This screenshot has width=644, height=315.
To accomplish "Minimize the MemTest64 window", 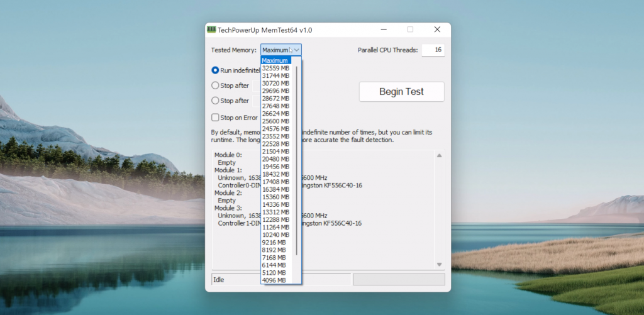I will pos(383,30).
